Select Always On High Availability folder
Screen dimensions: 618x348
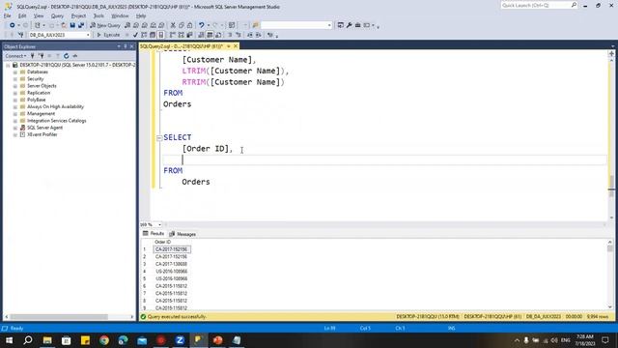[55, 106]
